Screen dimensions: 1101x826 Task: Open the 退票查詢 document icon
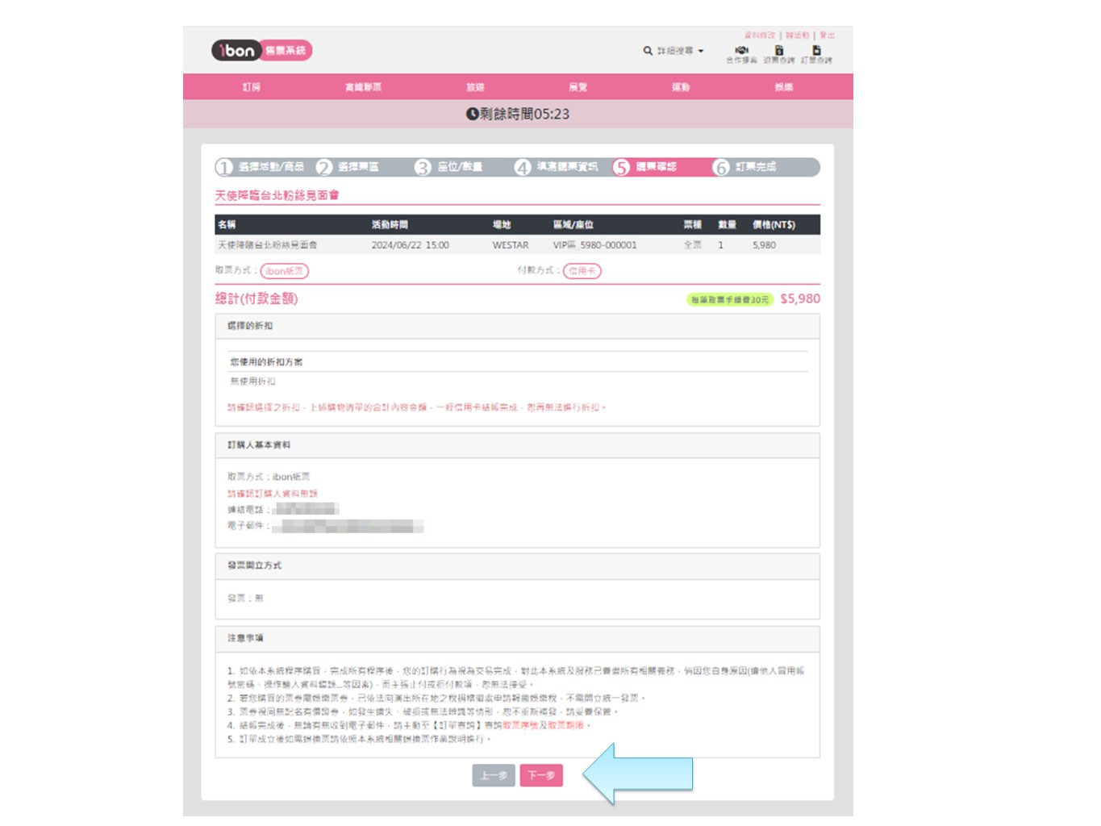pos(779,51)
